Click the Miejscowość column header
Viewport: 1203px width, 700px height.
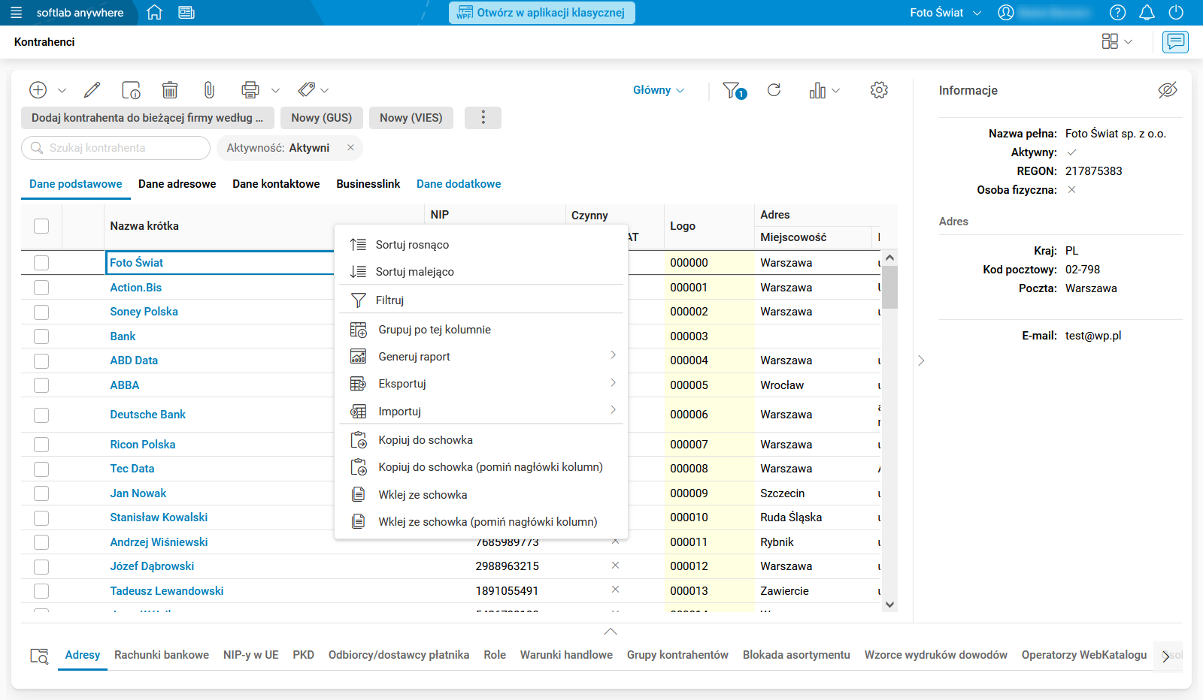[x=793, y=237]
